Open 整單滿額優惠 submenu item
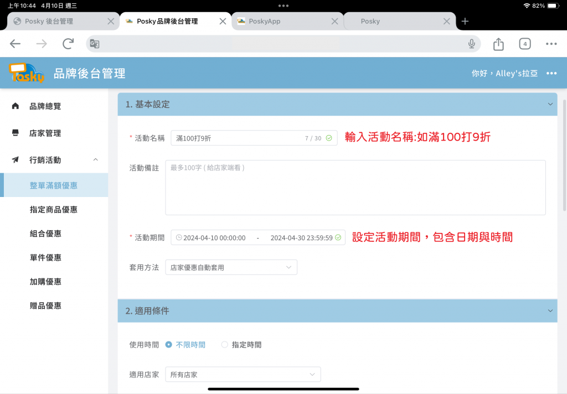The width and height of the screenshot is (567, 394). (x=54, y=185)
